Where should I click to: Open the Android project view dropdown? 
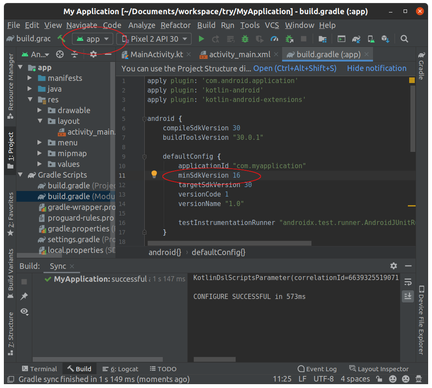coord(36,55)
